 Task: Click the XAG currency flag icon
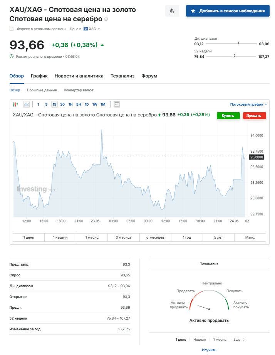point(86,29)
